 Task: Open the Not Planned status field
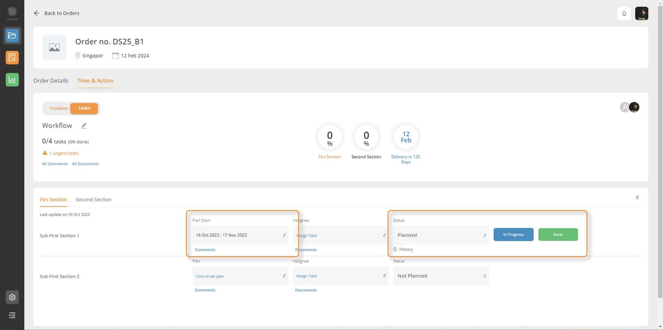(x=441, y=276)
